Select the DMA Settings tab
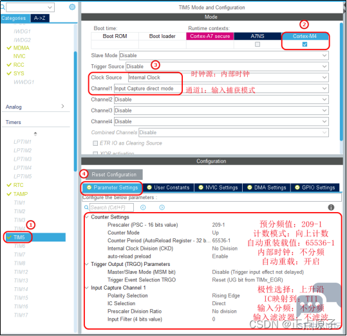Viewport: 347px width, 336px height. (267, 188)
